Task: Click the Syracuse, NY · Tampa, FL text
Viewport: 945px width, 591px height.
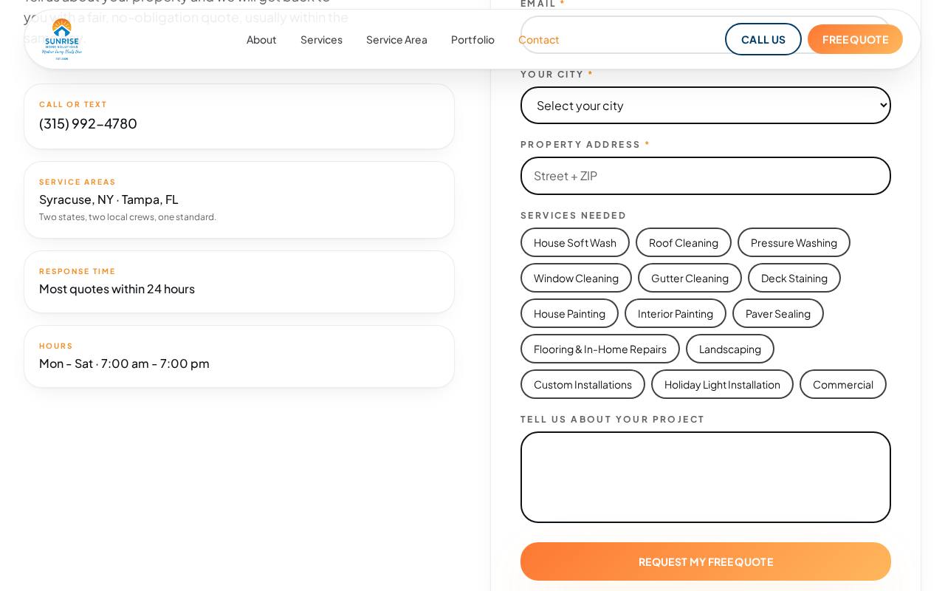Action: coord(109,199)
